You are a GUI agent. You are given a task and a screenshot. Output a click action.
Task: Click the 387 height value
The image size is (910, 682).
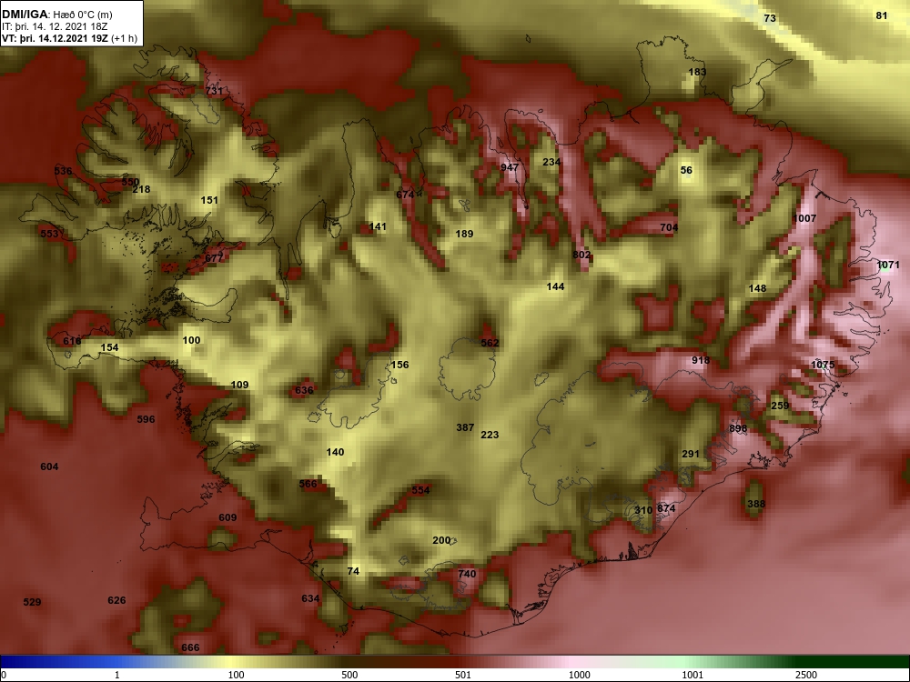[x=465, y=427]
